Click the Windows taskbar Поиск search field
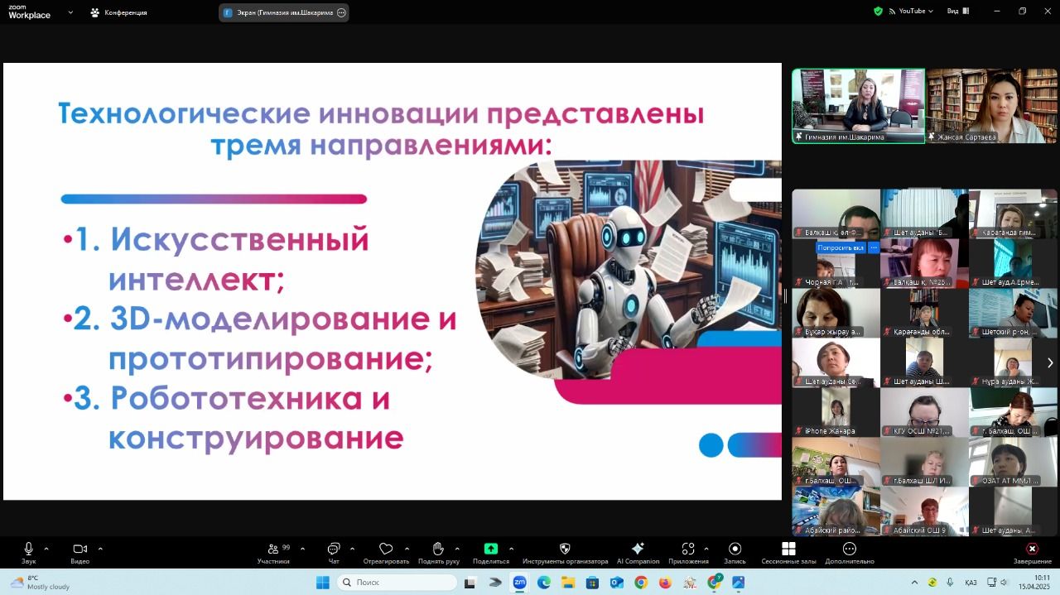 coord(397,583)
